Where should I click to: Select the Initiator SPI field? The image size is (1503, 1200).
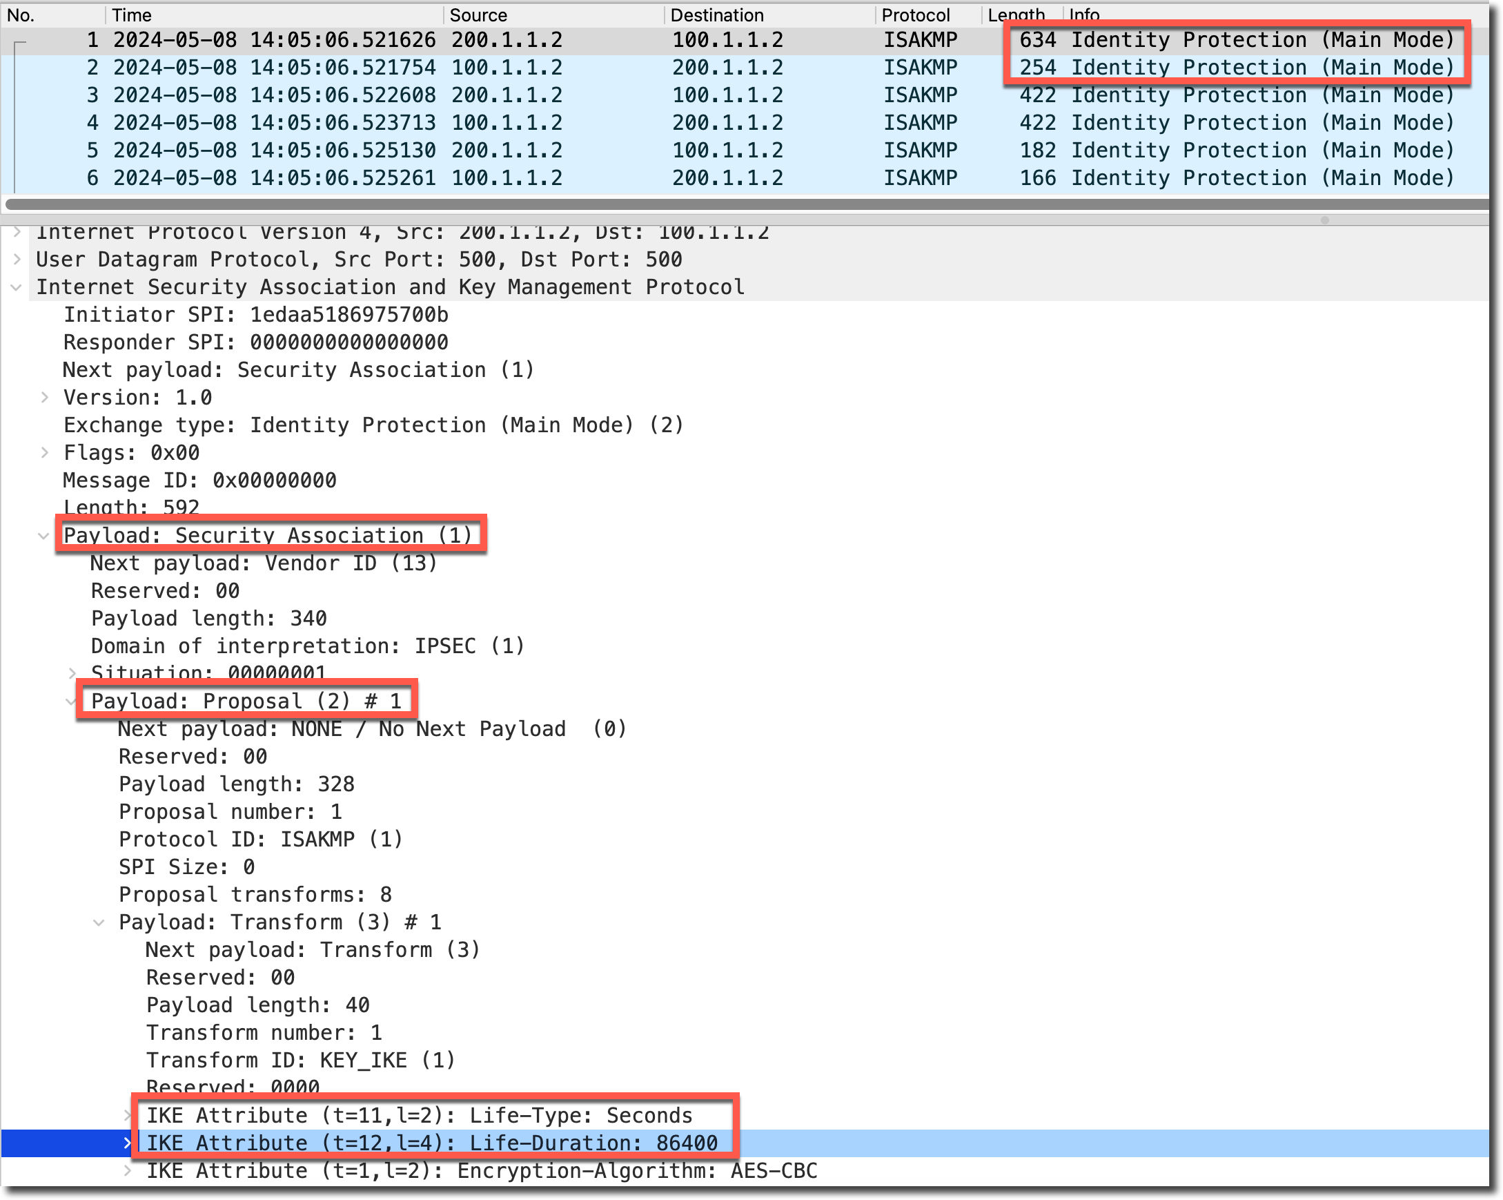coord(256,315)
